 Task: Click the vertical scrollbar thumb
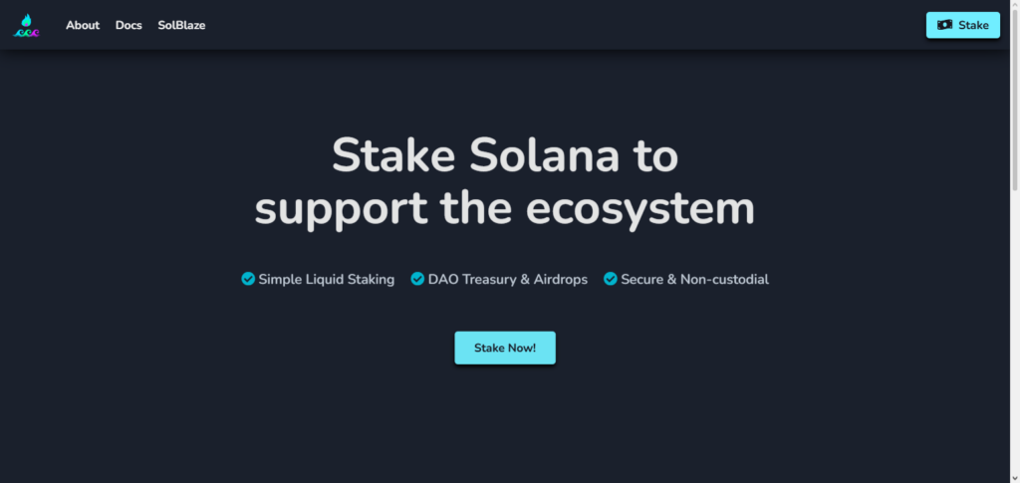pos(1014,100)
